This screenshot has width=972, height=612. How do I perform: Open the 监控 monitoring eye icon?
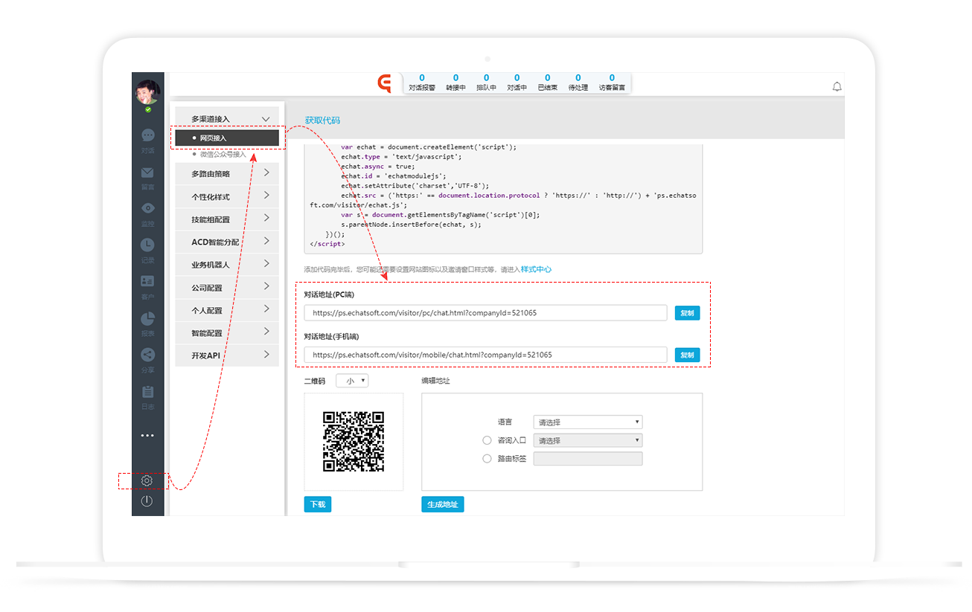click(x=147, y=208)
